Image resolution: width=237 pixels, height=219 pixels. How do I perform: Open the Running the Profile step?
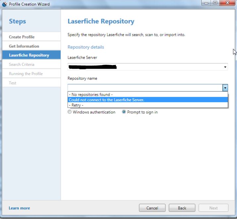click(31, 74)
